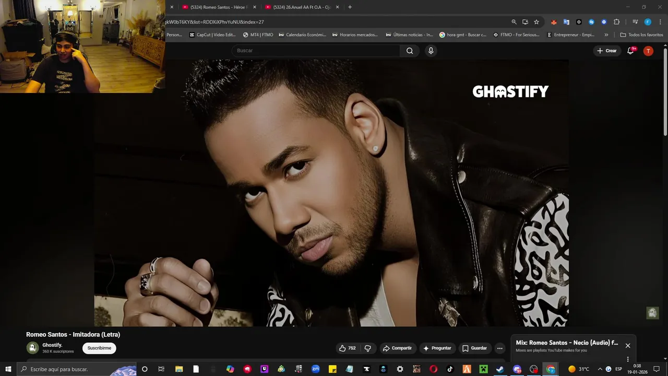Open options menu in Mix popup
Viewport: 668px width, 376px height.
pos(628,359)
